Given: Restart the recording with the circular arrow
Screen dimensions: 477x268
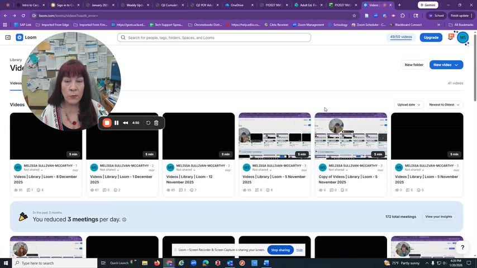Looking at the screenshot, I should (148, 123).
